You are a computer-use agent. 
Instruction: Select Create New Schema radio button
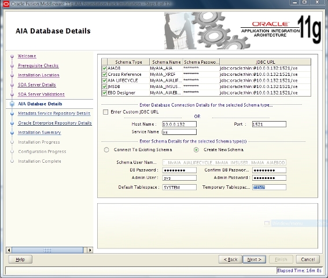pos(196,150)
